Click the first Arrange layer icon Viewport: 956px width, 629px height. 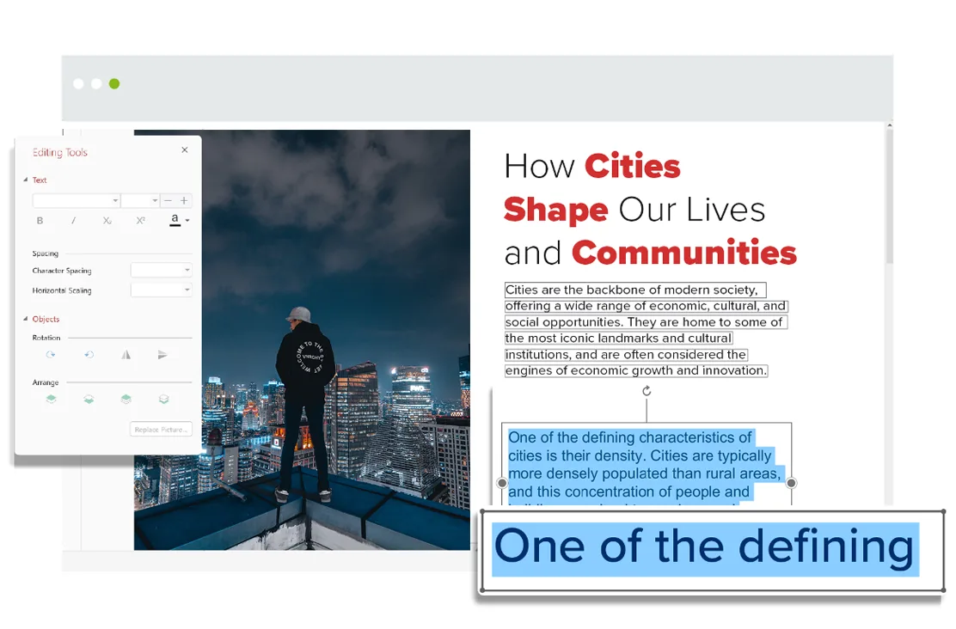pos(51,399)
